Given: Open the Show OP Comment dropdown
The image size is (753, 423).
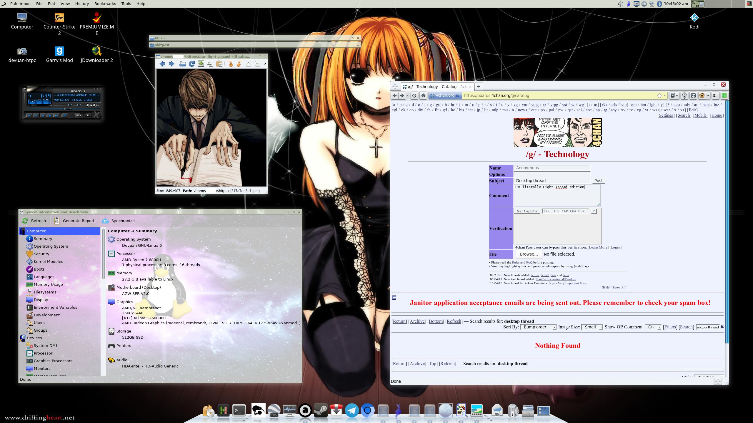Looking at the screenshot, I should pyautogui.click(x=653, y=327).
